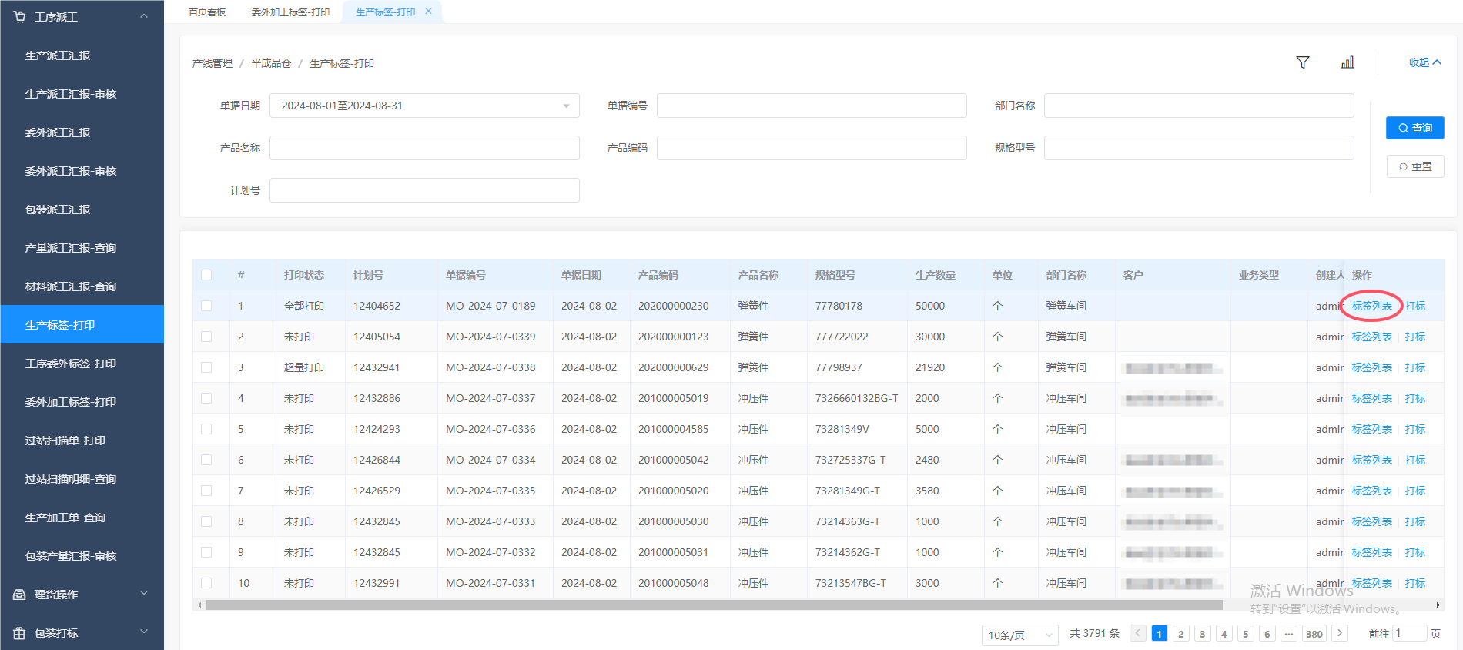The width and height of the screenshot is (1463, 650).
Task: Focus the 单据编号 input field
Action: (x=812, y=106)
